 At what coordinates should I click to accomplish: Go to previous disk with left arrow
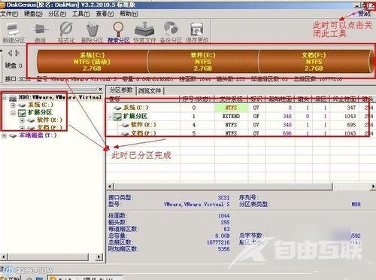coord(10,53)
